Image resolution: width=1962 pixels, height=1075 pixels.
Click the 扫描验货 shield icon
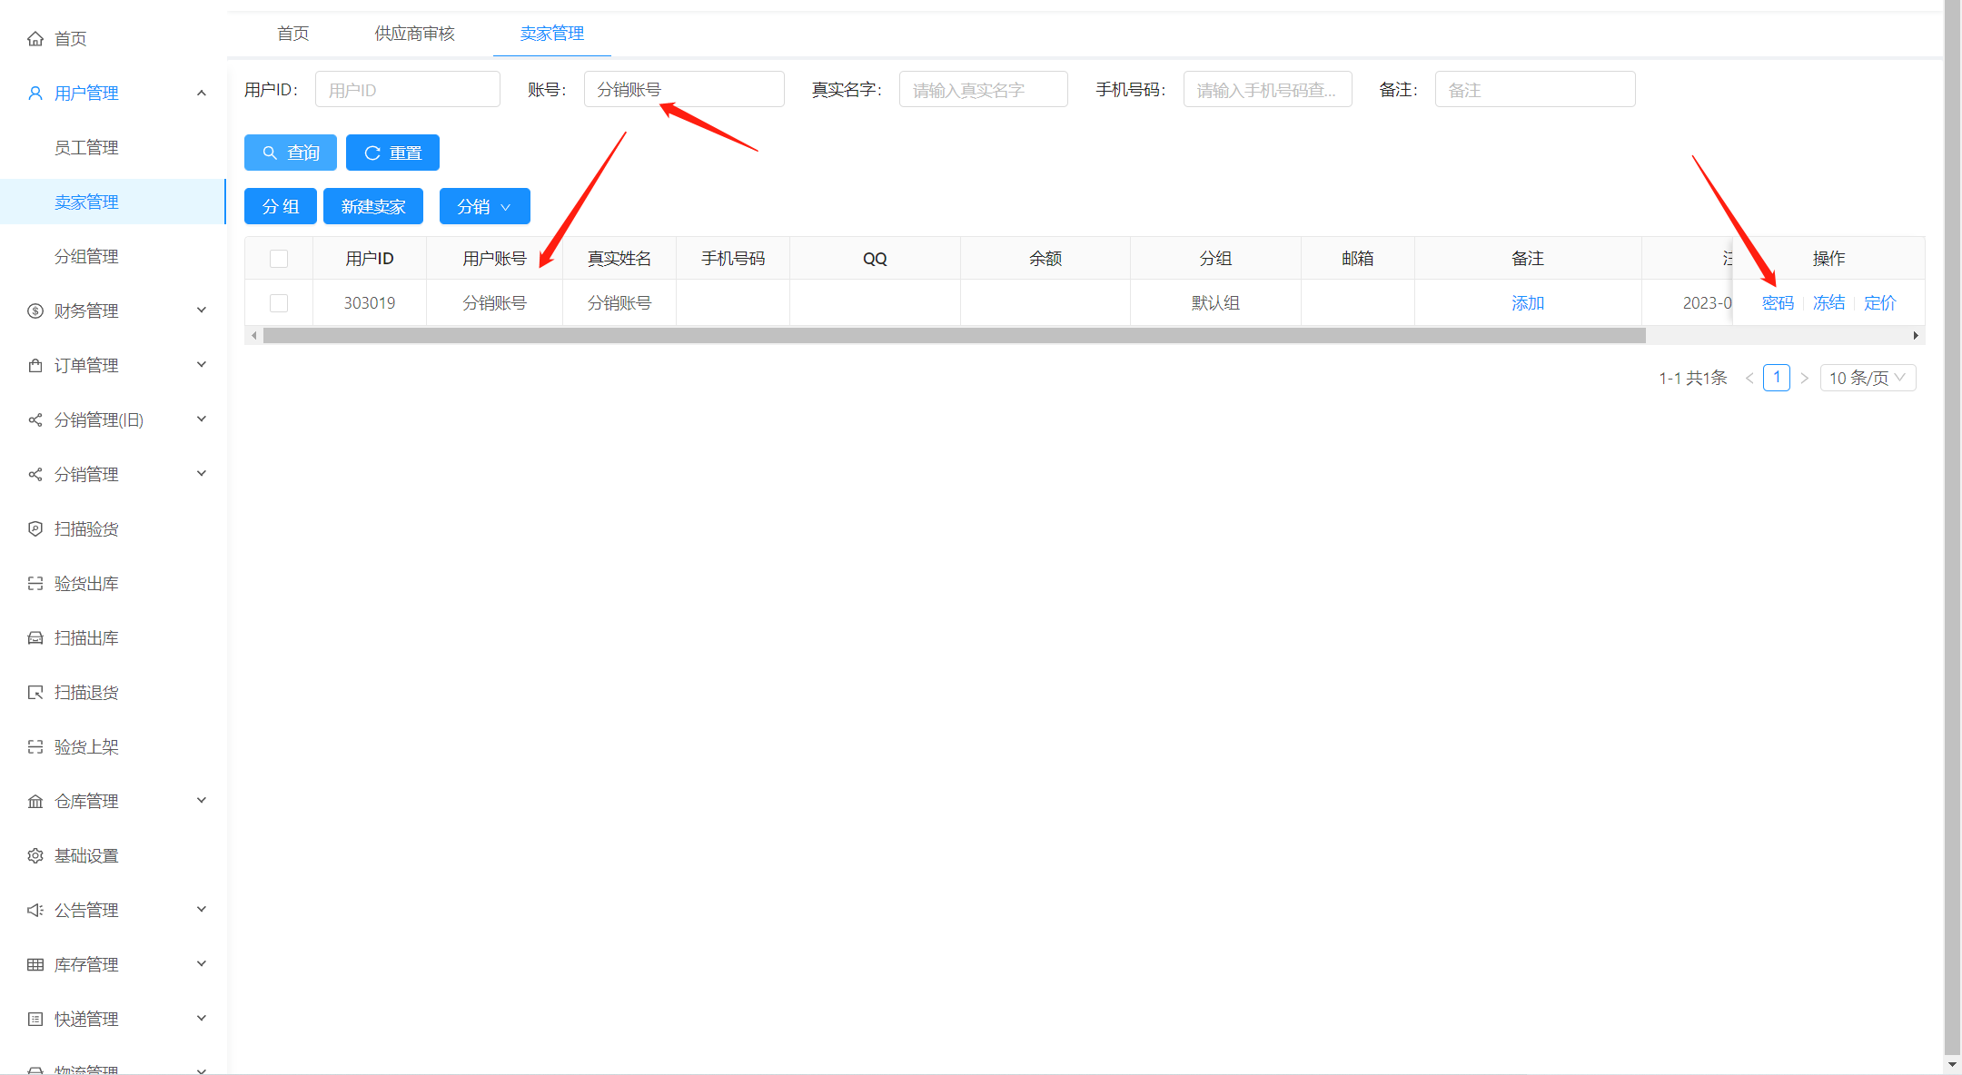coord(35,528)
